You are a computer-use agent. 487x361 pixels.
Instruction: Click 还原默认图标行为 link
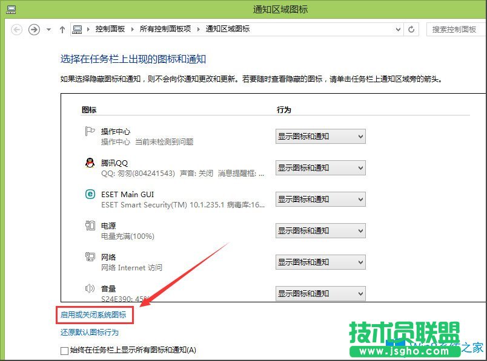(89, 332)
